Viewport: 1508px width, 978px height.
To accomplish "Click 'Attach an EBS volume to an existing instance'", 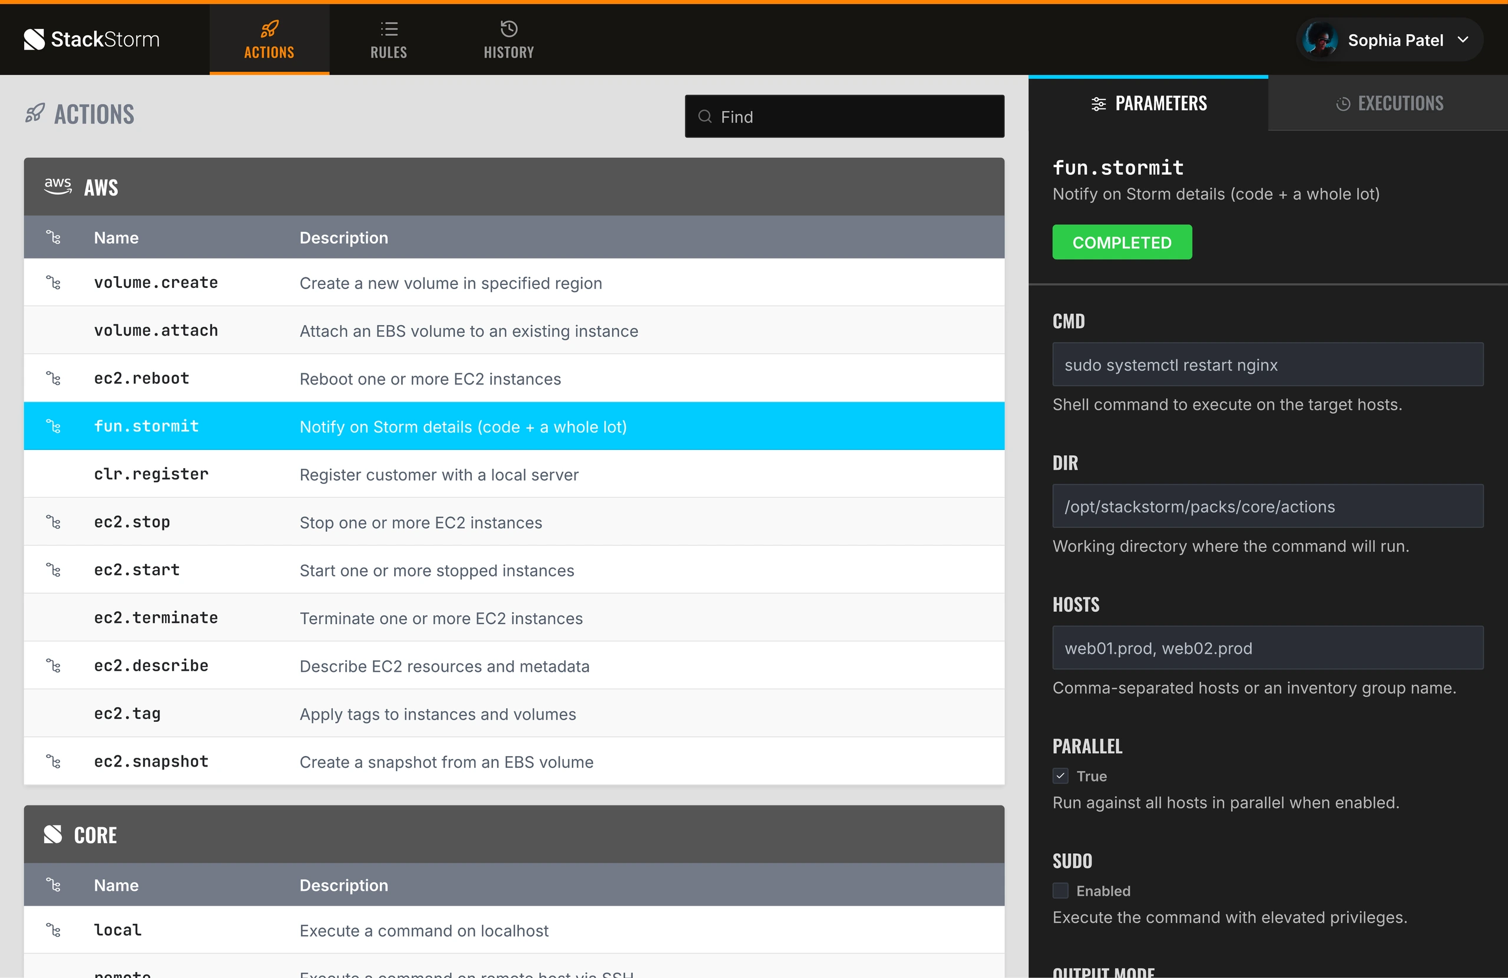I will [x=468, y=331].
